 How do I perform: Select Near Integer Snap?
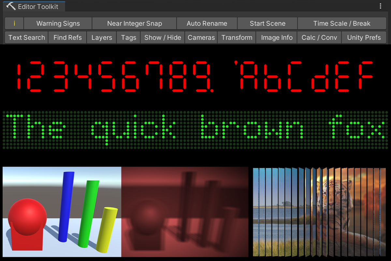(135, 23)
